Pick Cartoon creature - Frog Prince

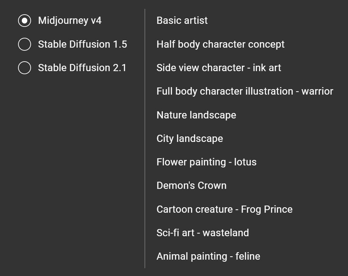[x=224, y=209]
